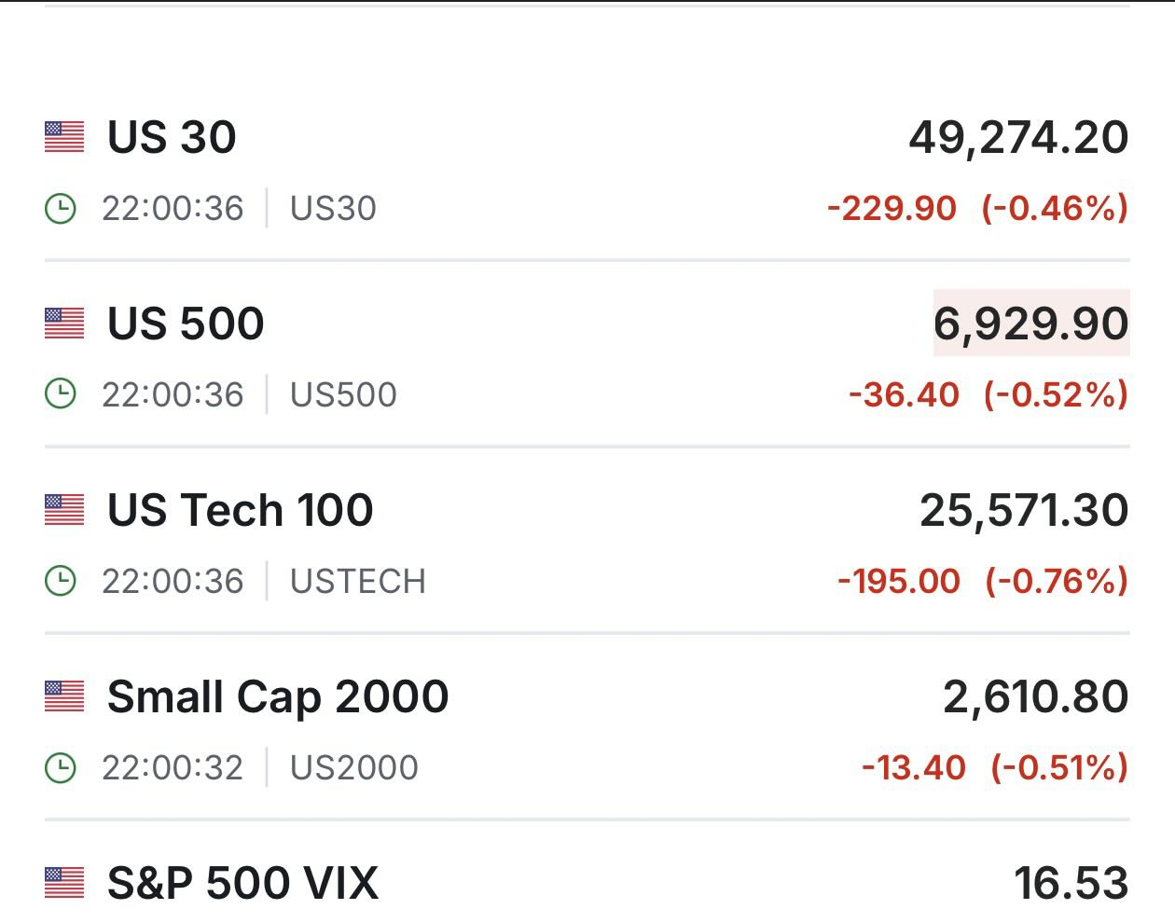Click the flag icon beside S&P 500 VIX
Viewport: 1175px width, 923px height.
[x=64, y=883]
